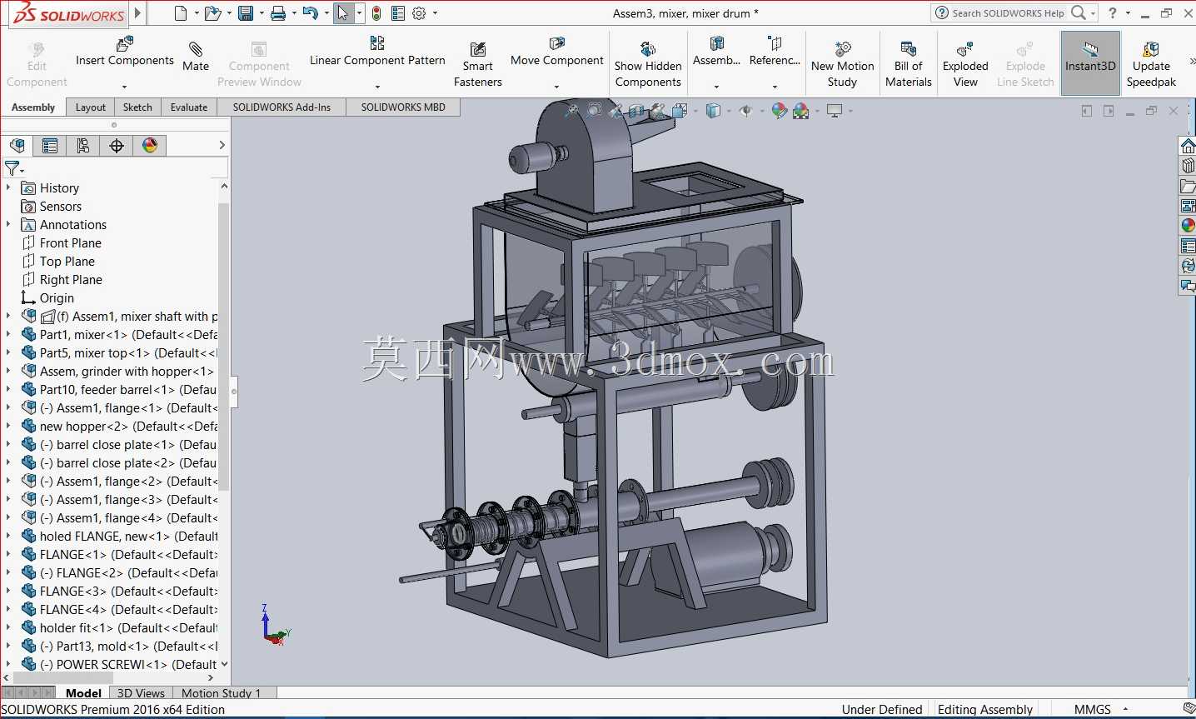The width and height of the screenshot is (1196, 719).
Task: Click the search magnifier button
Action: click(x=1079, y=13)
